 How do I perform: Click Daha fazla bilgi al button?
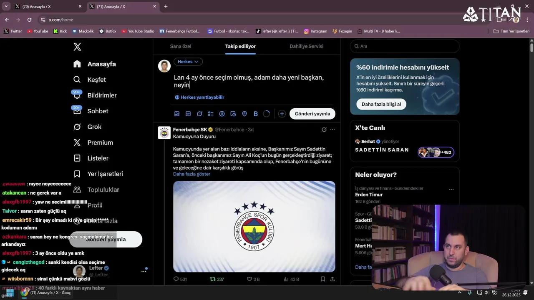click(381, 104)
